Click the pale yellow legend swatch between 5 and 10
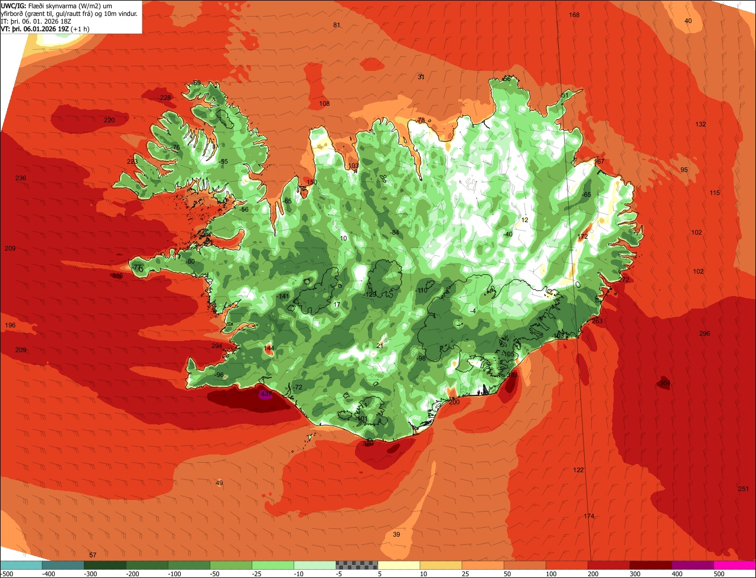This screenshot has height=578, width=756. tap(399, 565)
